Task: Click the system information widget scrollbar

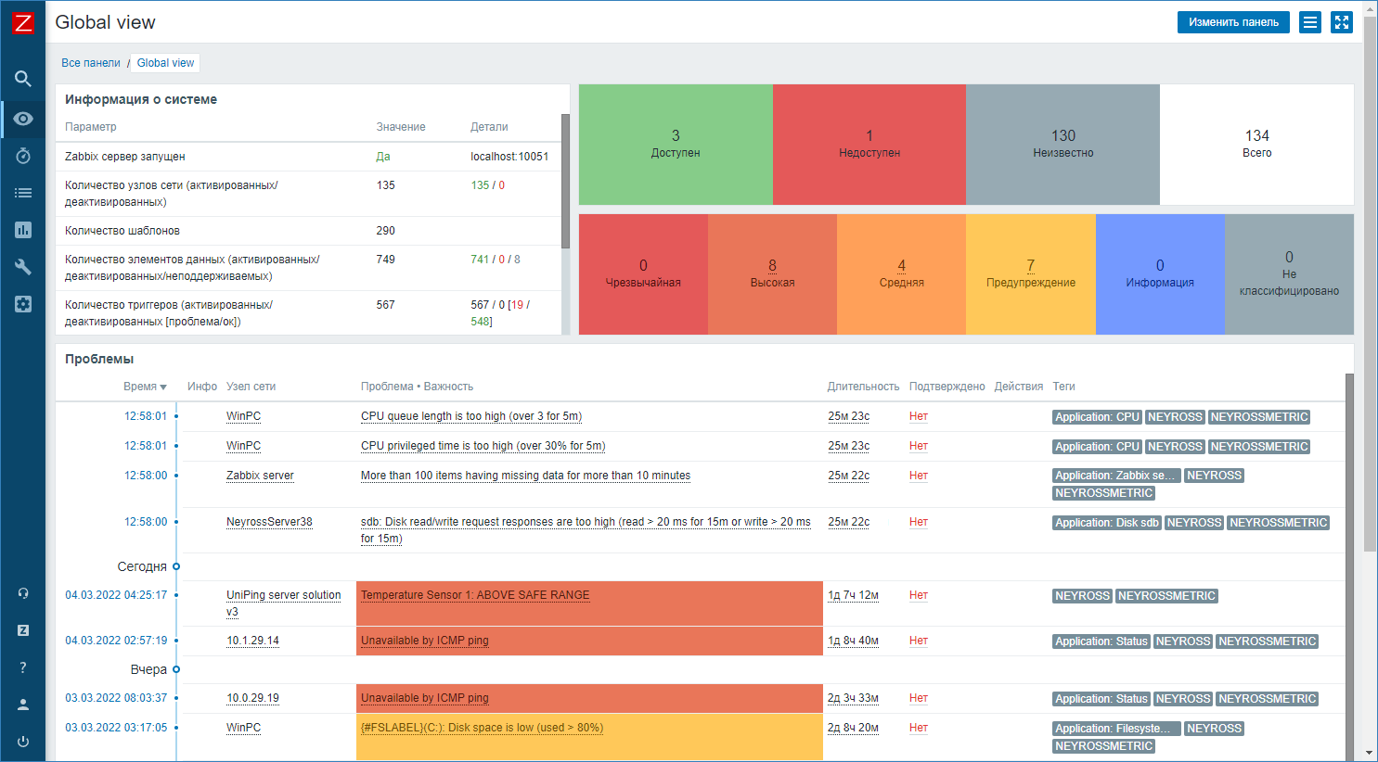Action: (565, 181)
